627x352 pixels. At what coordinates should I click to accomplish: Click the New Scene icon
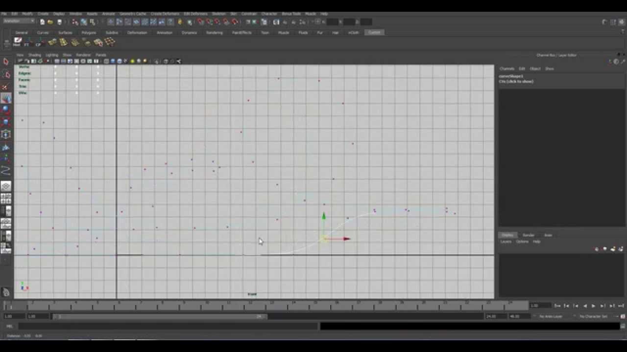click(x=43, y=22)
